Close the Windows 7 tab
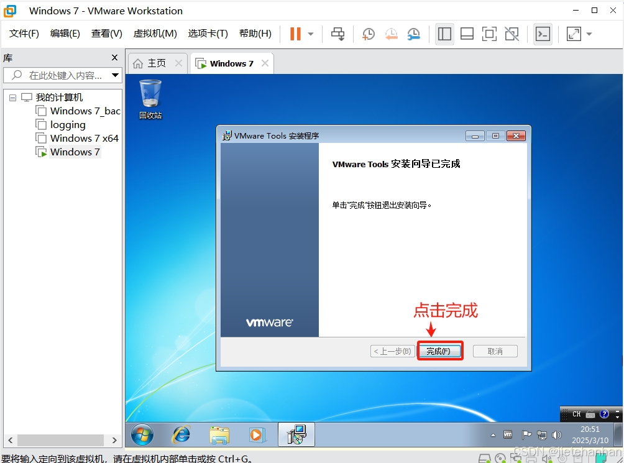Viewport: 624px width, 463px height. coord(265,63)
